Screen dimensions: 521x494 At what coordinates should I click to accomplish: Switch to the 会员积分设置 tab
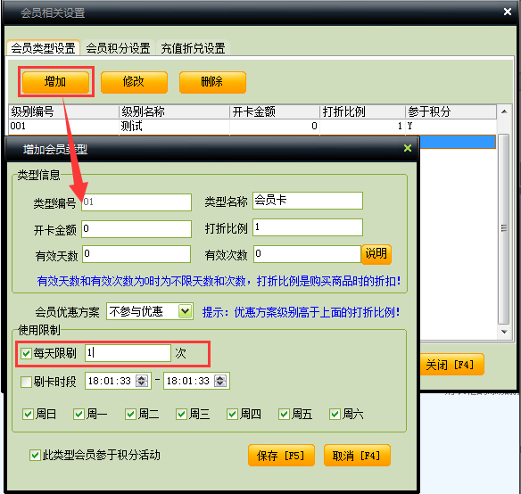[118, 48]
